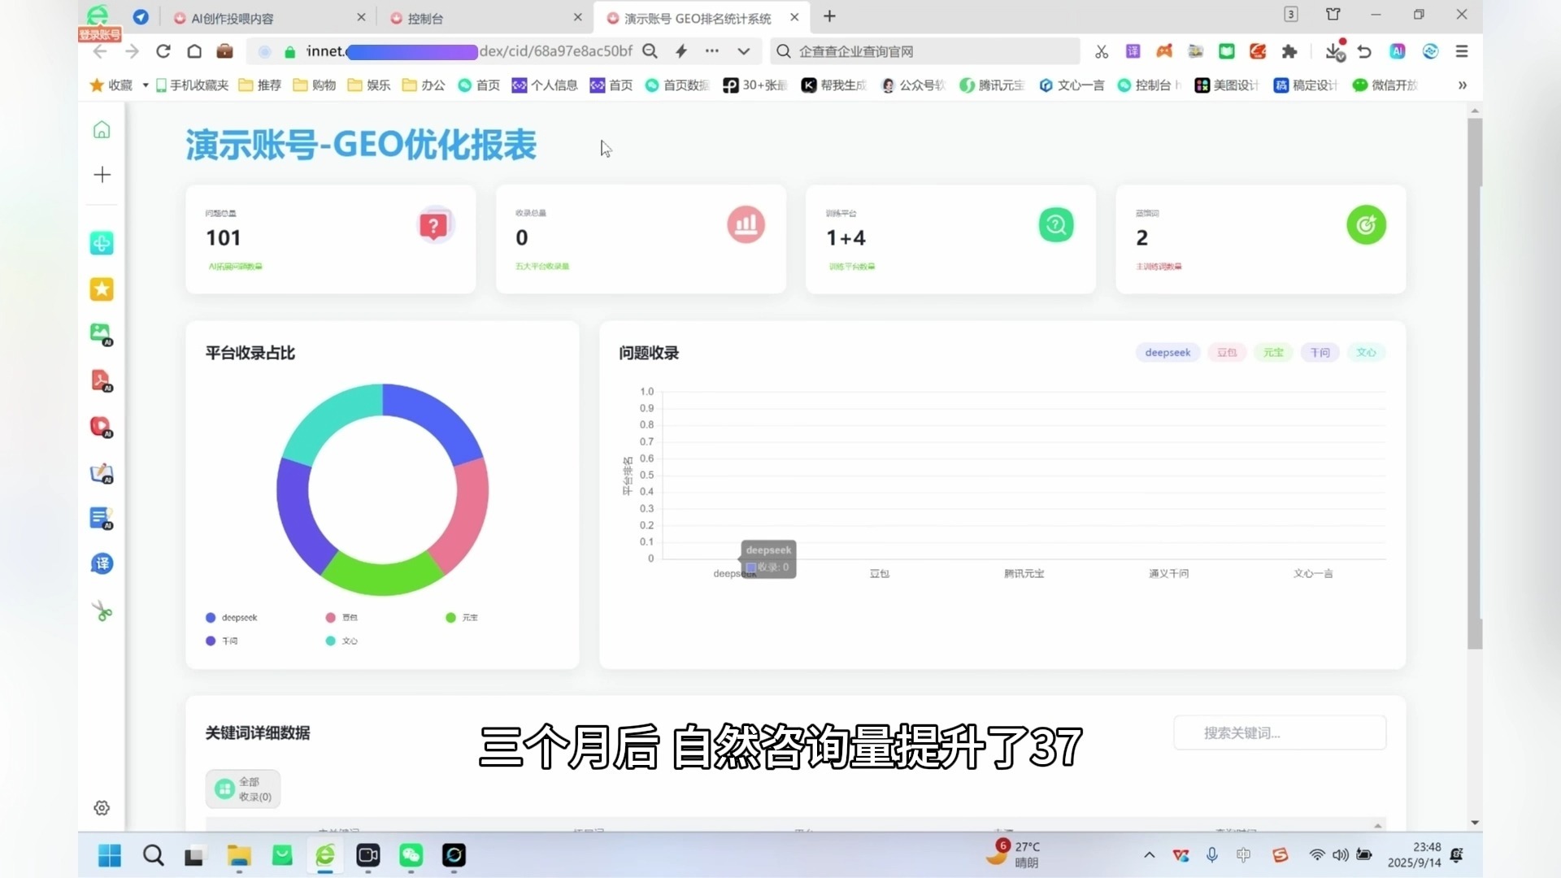This screenshot has height=878, width=1561.
Task: Toggle deepseek in the donut chart legend
Action: [x=232, y=618]
